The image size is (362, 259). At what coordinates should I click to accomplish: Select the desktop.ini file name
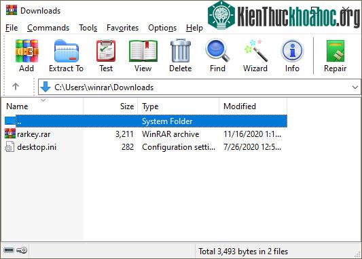pyautogui.click(x=37, y=147)
